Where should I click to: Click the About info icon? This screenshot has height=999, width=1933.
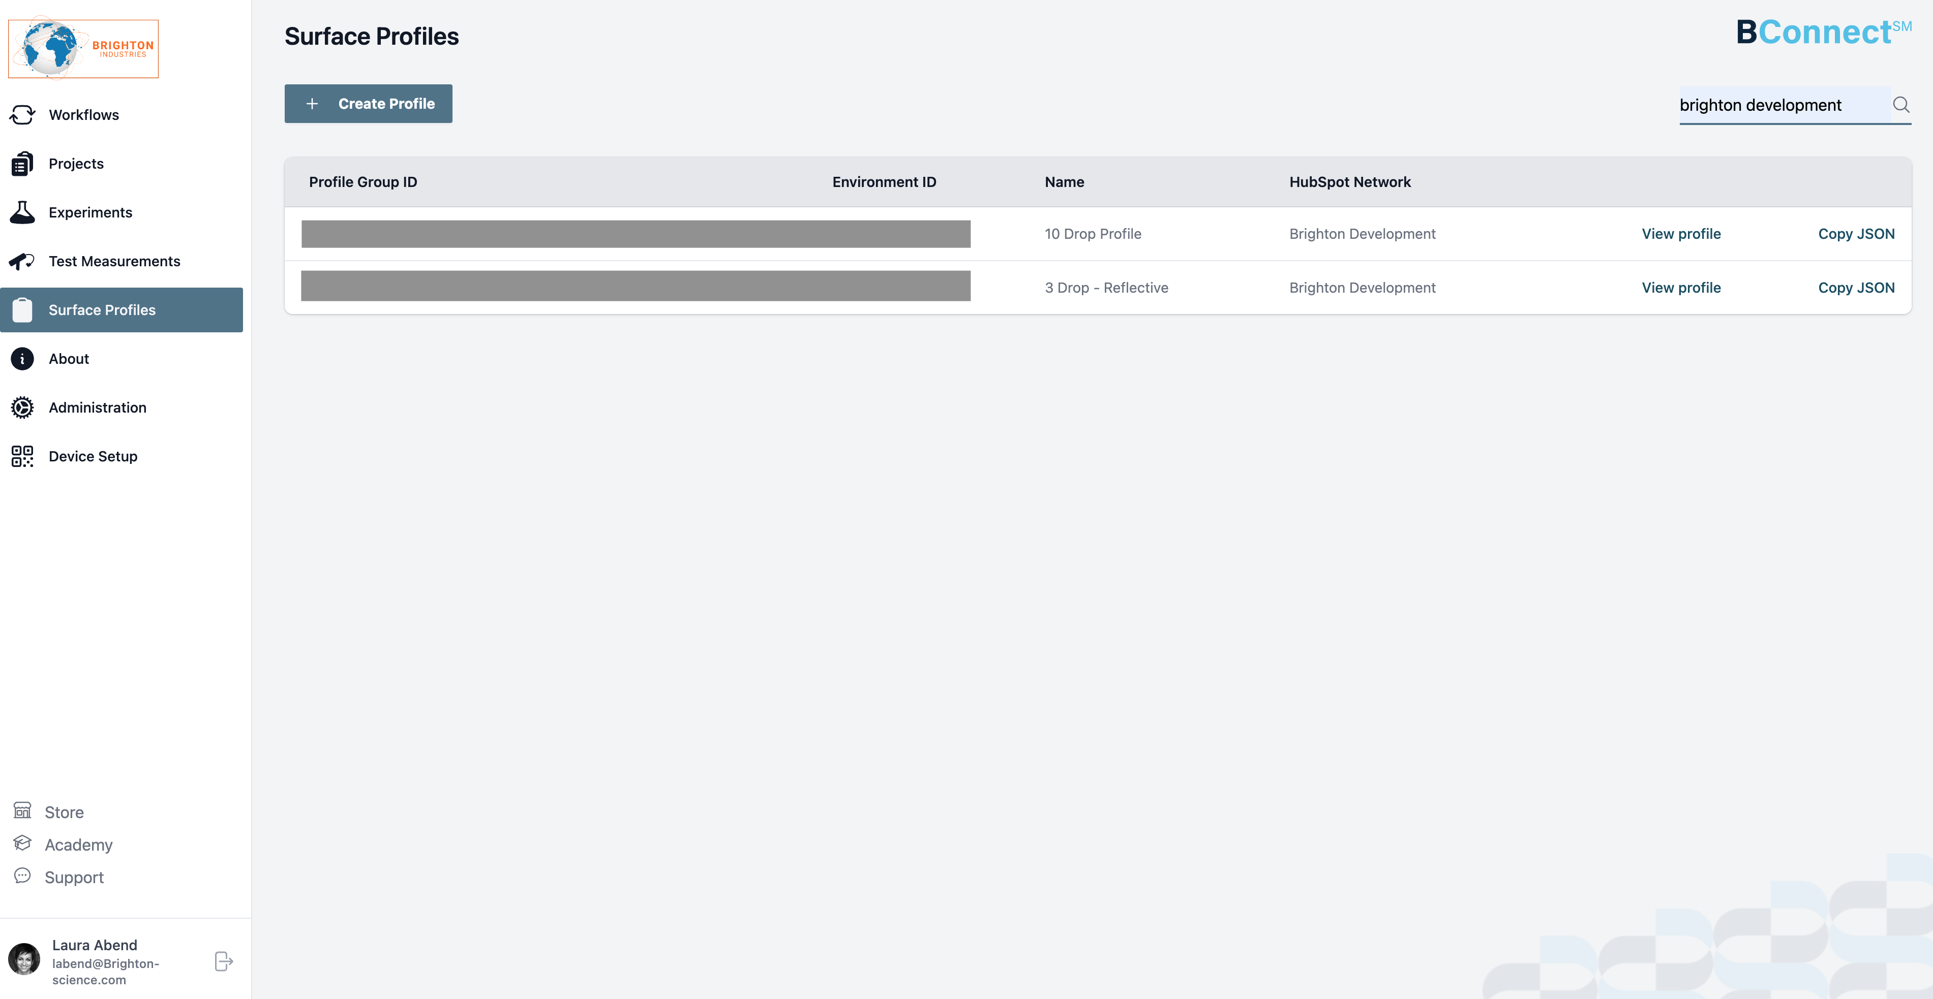click(x=22, y=358)
